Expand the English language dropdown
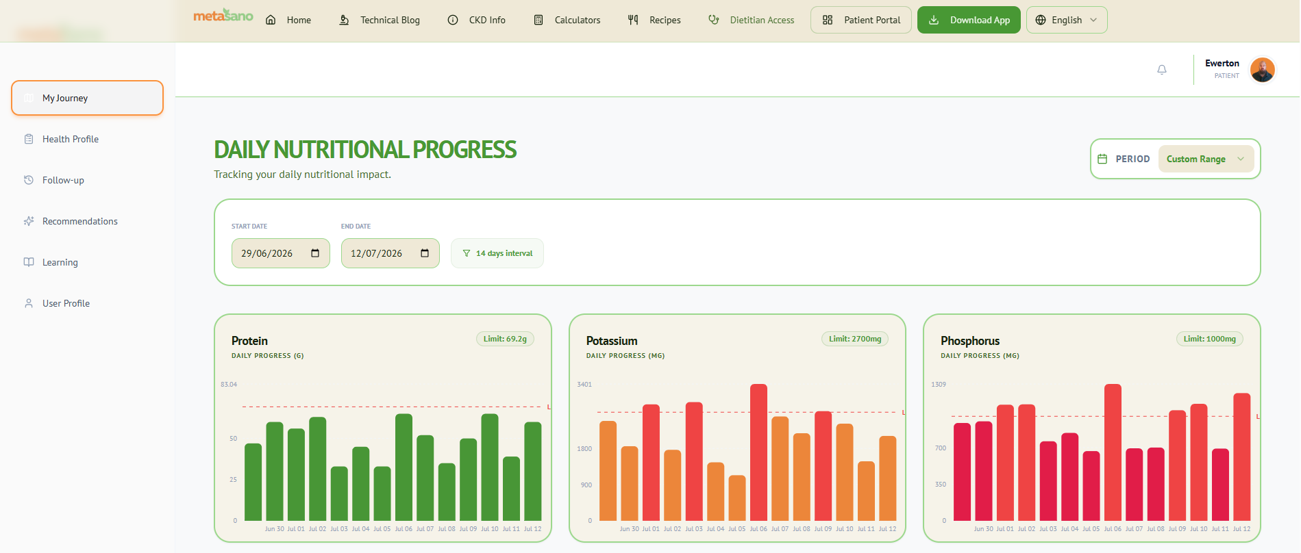This screenshot has width=1301, height=553. pyautogui.click(x=1067, y=20)
